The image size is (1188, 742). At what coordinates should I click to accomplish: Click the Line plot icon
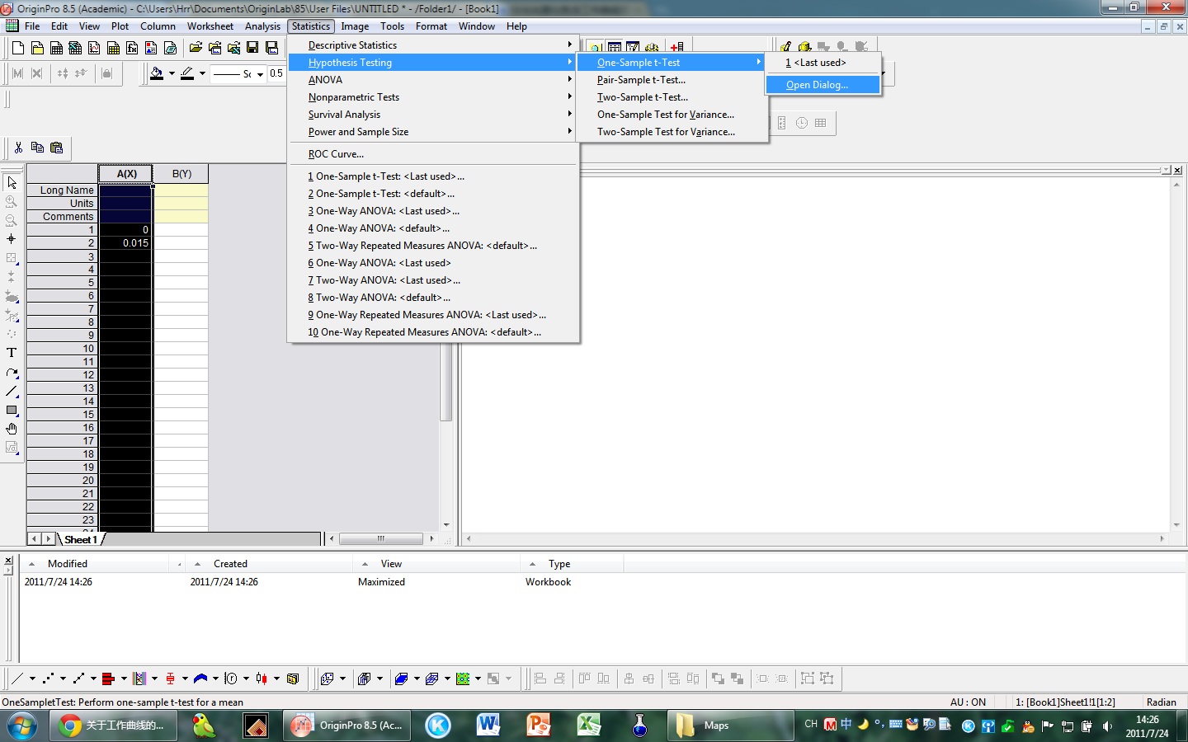[x=17, y=679]
